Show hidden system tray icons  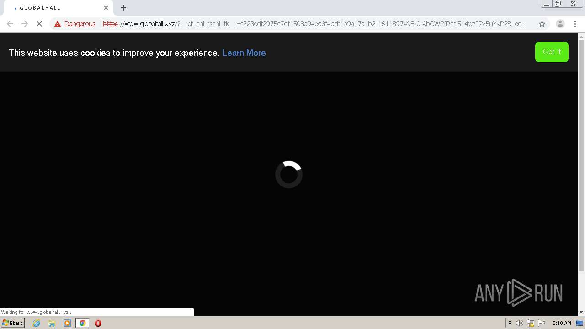coord(510,323)
